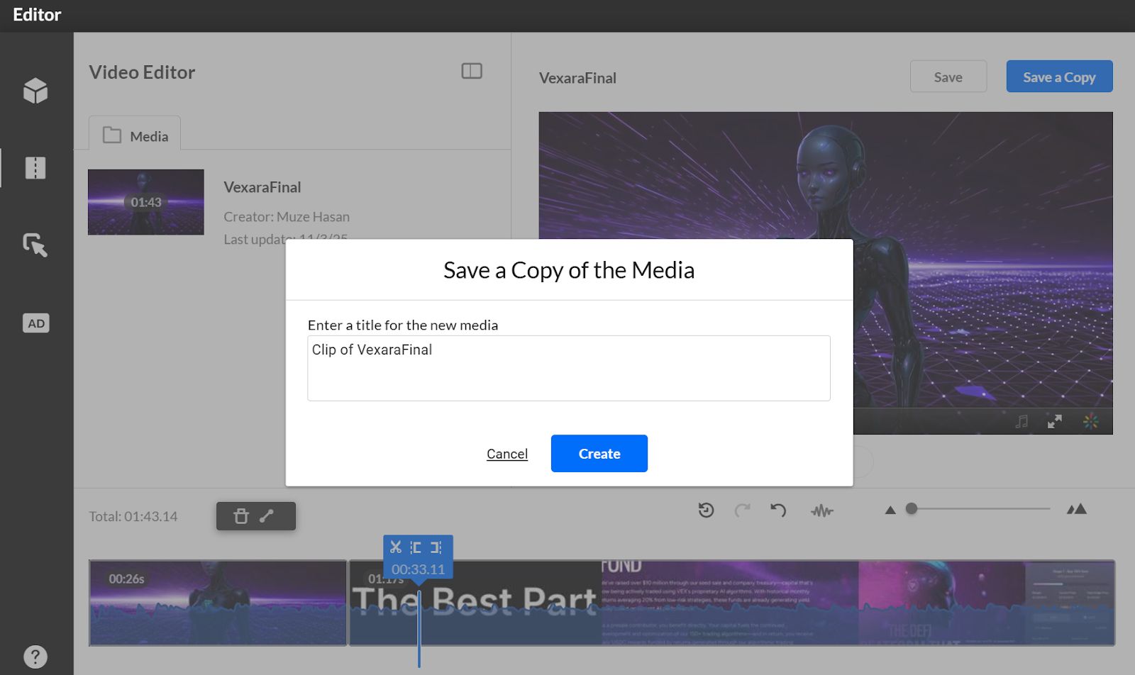Click the brush icon beside trash
The height and width of the screenshot is (675, 1135).
click(x=267, y=516)
